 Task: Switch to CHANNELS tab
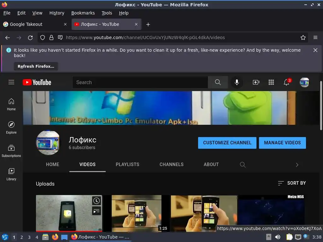point(171,164)
